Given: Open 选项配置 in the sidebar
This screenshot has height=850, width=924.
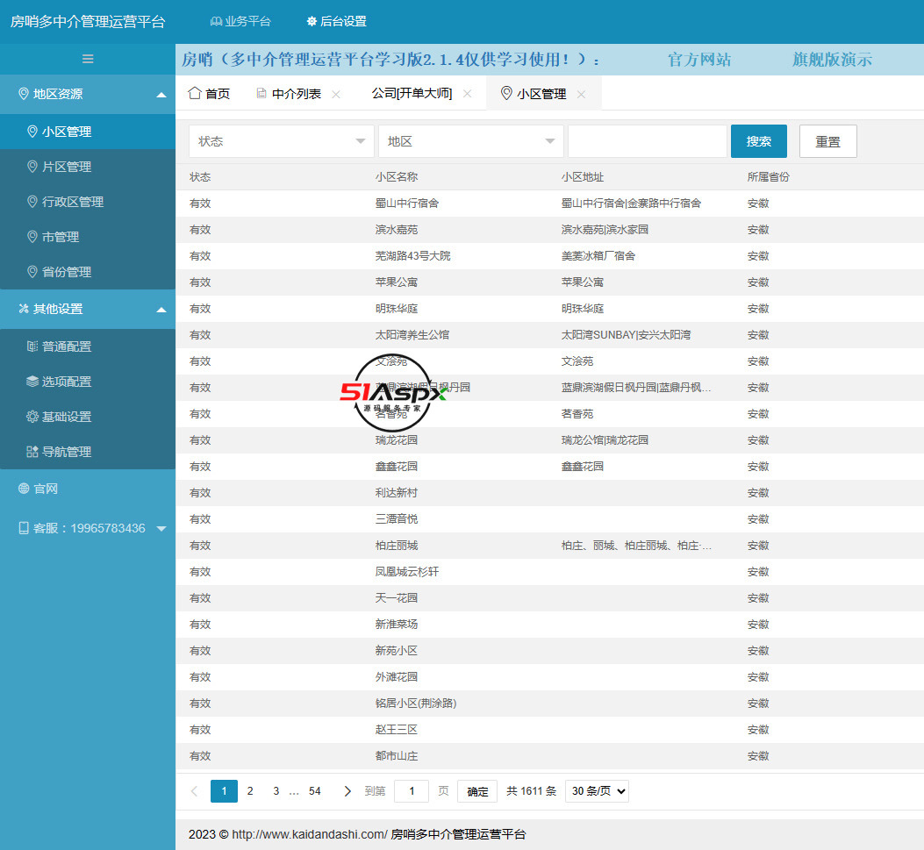Looking at the screenshot, I should [x=66, y=382].
